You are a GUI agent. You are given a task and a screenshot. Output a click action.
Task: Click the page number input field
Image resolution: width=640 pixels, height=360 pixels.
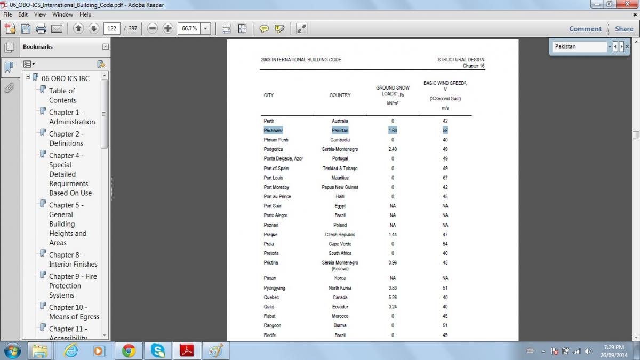pos(111,29)
